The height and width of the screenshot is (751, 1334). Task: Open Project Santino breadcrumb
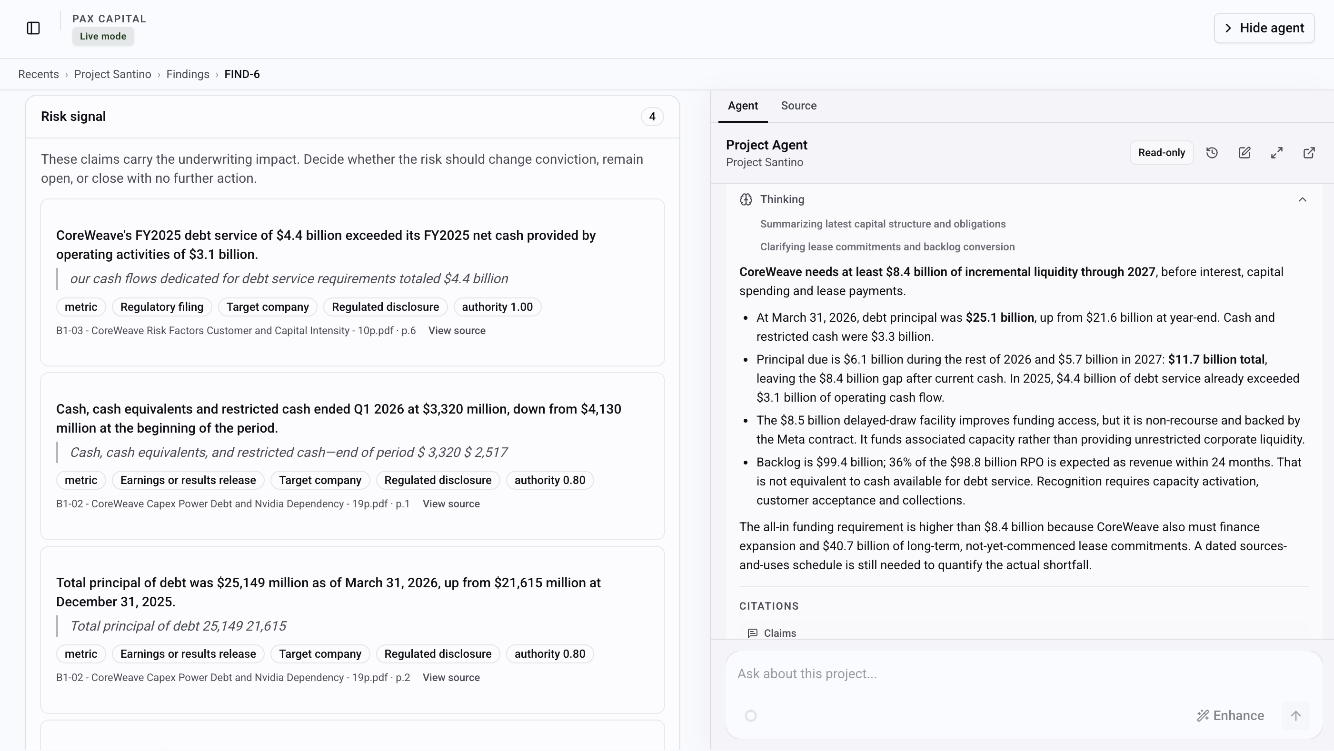point(112,74)
